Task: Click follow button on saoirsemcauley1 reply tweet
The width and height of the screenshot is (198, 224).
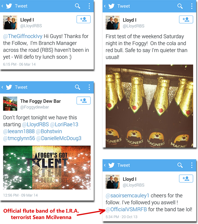Action: coord(186,179)
